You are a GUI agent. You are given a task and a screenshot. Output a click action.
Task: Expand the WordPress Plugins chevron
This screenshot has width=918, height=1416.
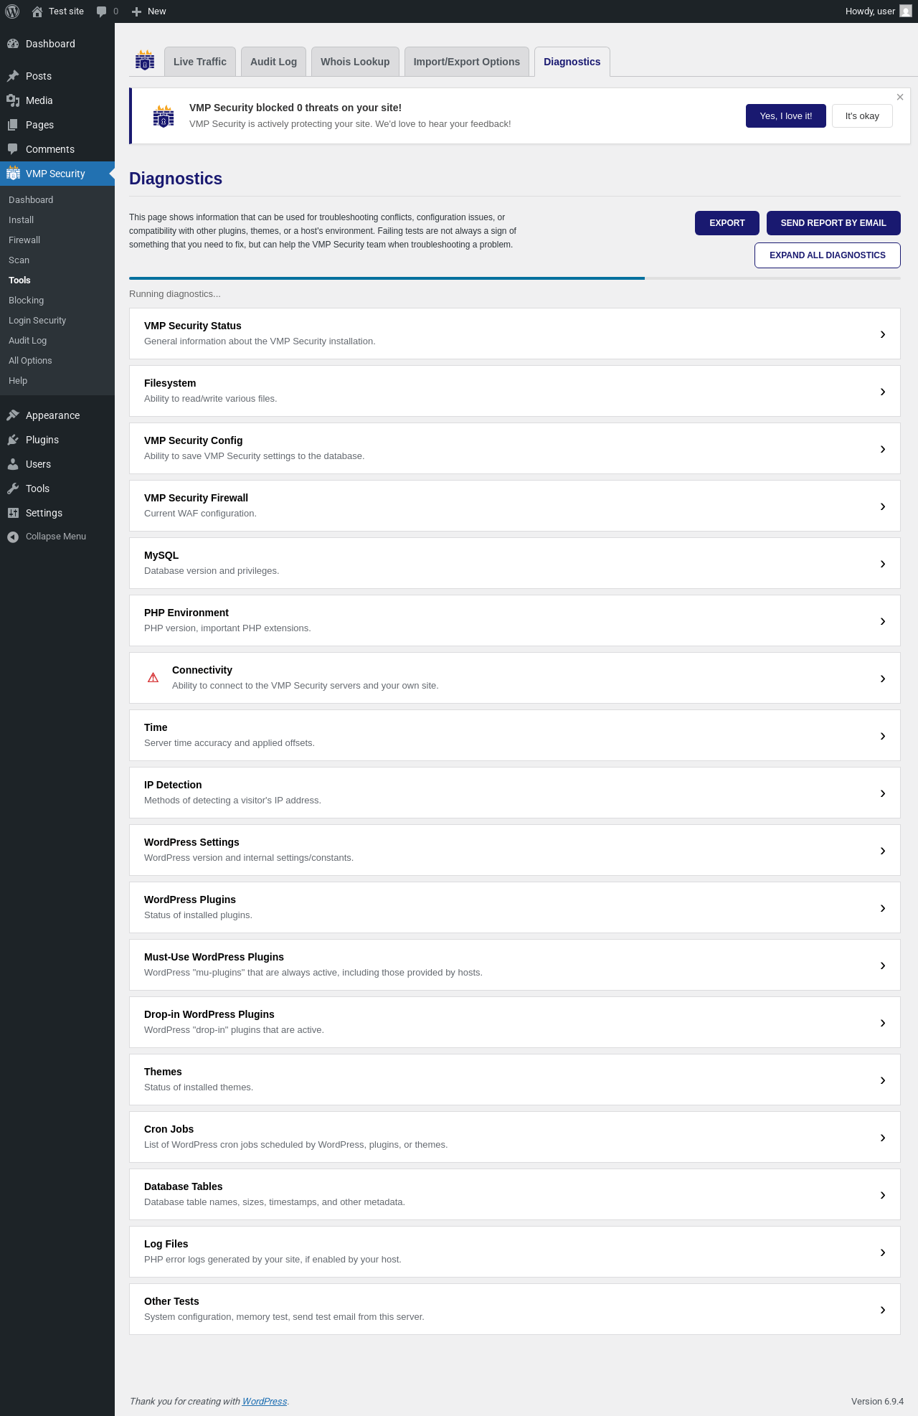[883, 908]
